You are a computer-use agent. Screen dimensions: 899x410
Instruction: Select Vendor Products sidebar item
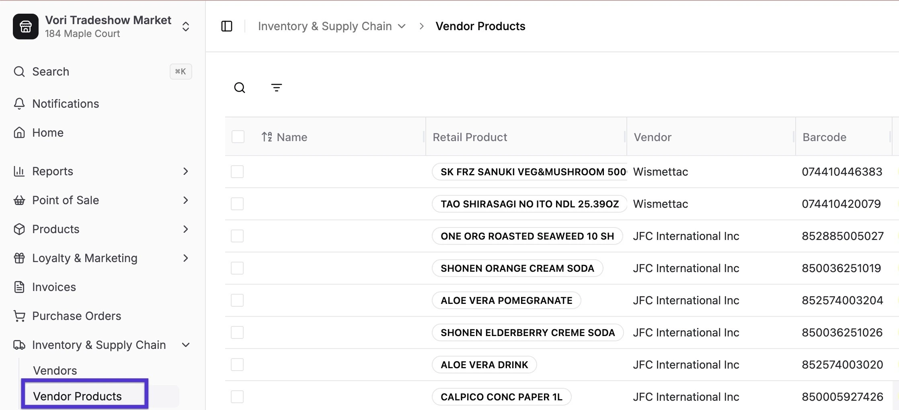[77, 396]
